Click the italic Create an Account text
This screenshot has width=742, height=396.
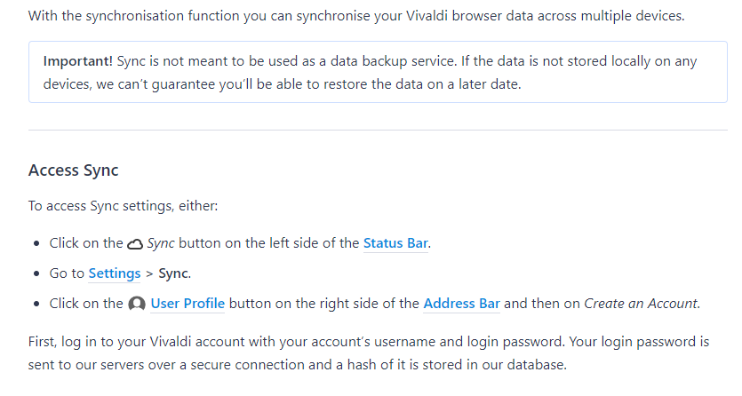coord(641,304)
